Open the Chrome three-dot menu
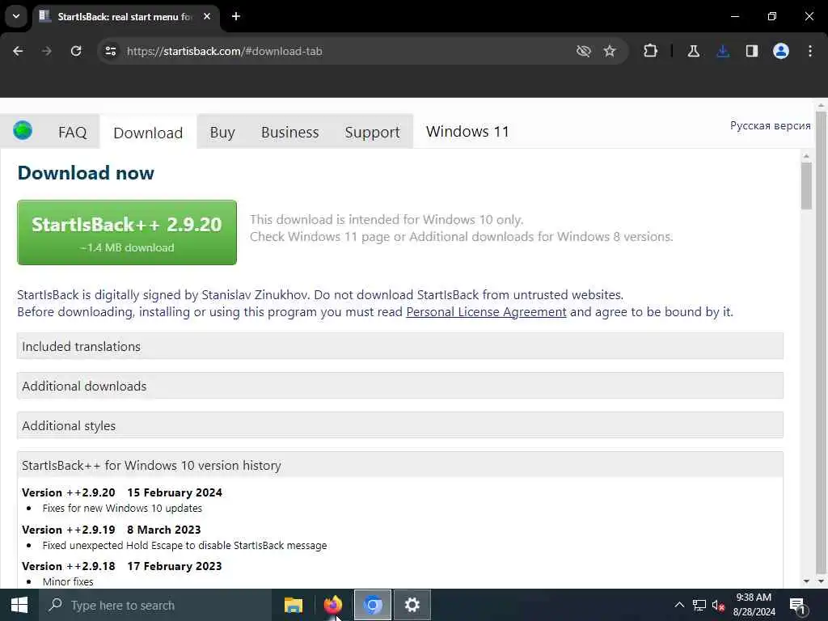The height and width of the screenshot is (621, 828). click(810, 51)
